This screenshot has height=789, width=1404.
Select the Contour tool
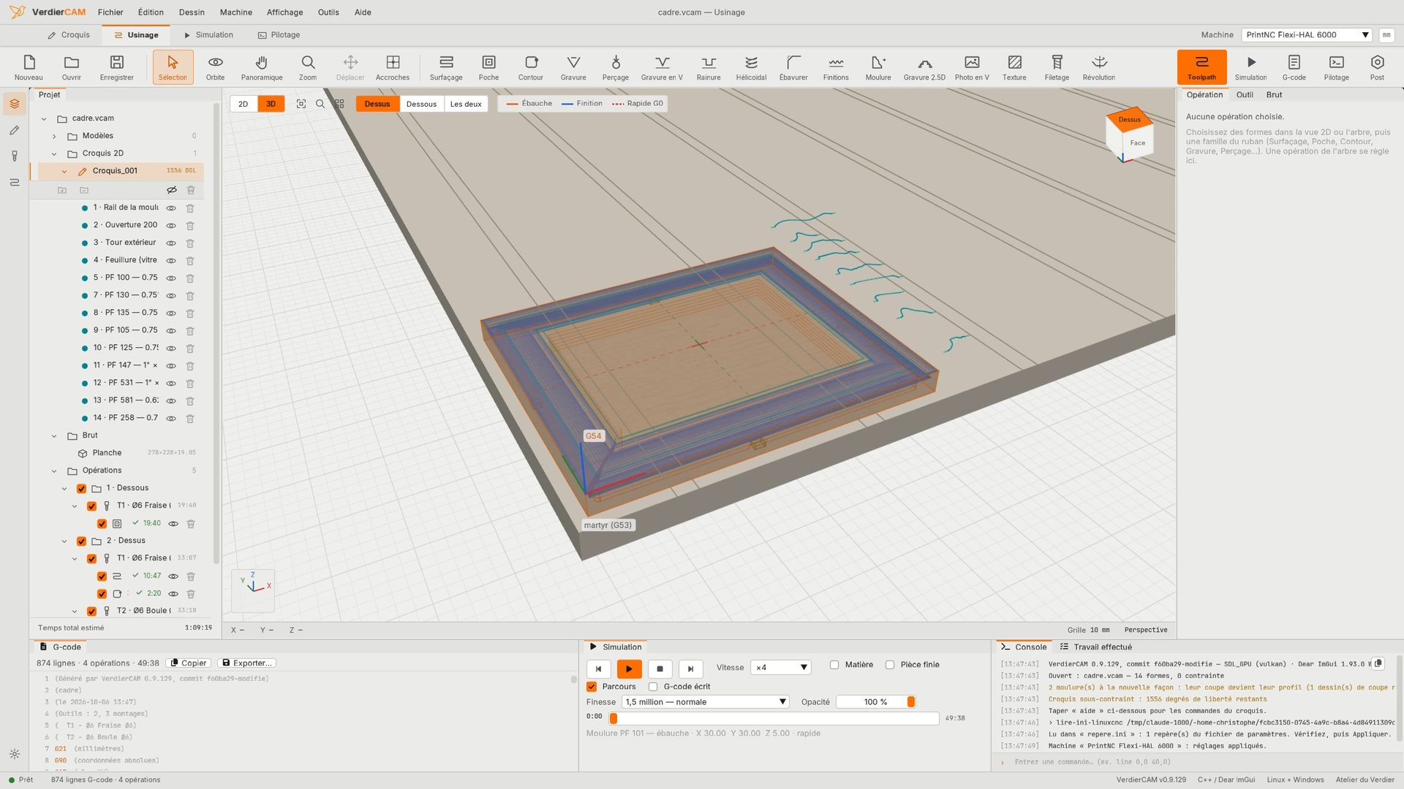pos(531,67)
